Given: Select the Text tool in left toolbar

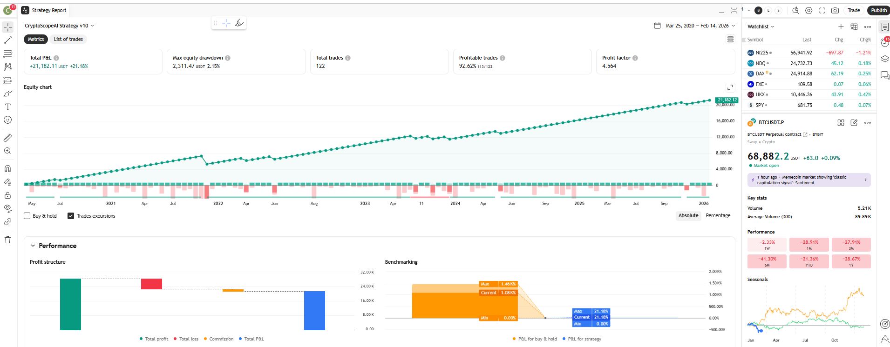Looking at the screenshot, I should [8, 107].
